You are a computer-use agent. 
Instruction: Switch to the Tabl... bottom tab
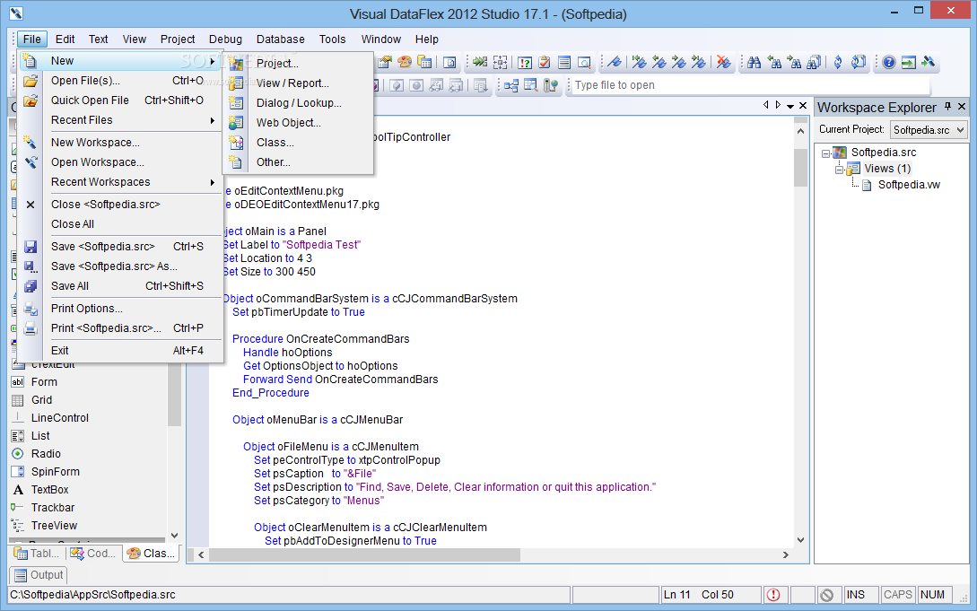click(x=37, y=553)
